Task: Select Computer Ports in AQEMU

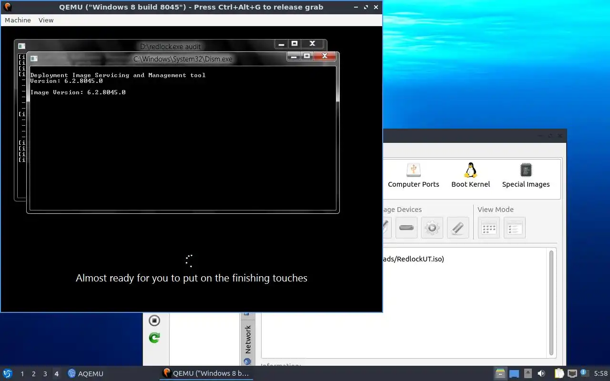Action: point(413,176)
